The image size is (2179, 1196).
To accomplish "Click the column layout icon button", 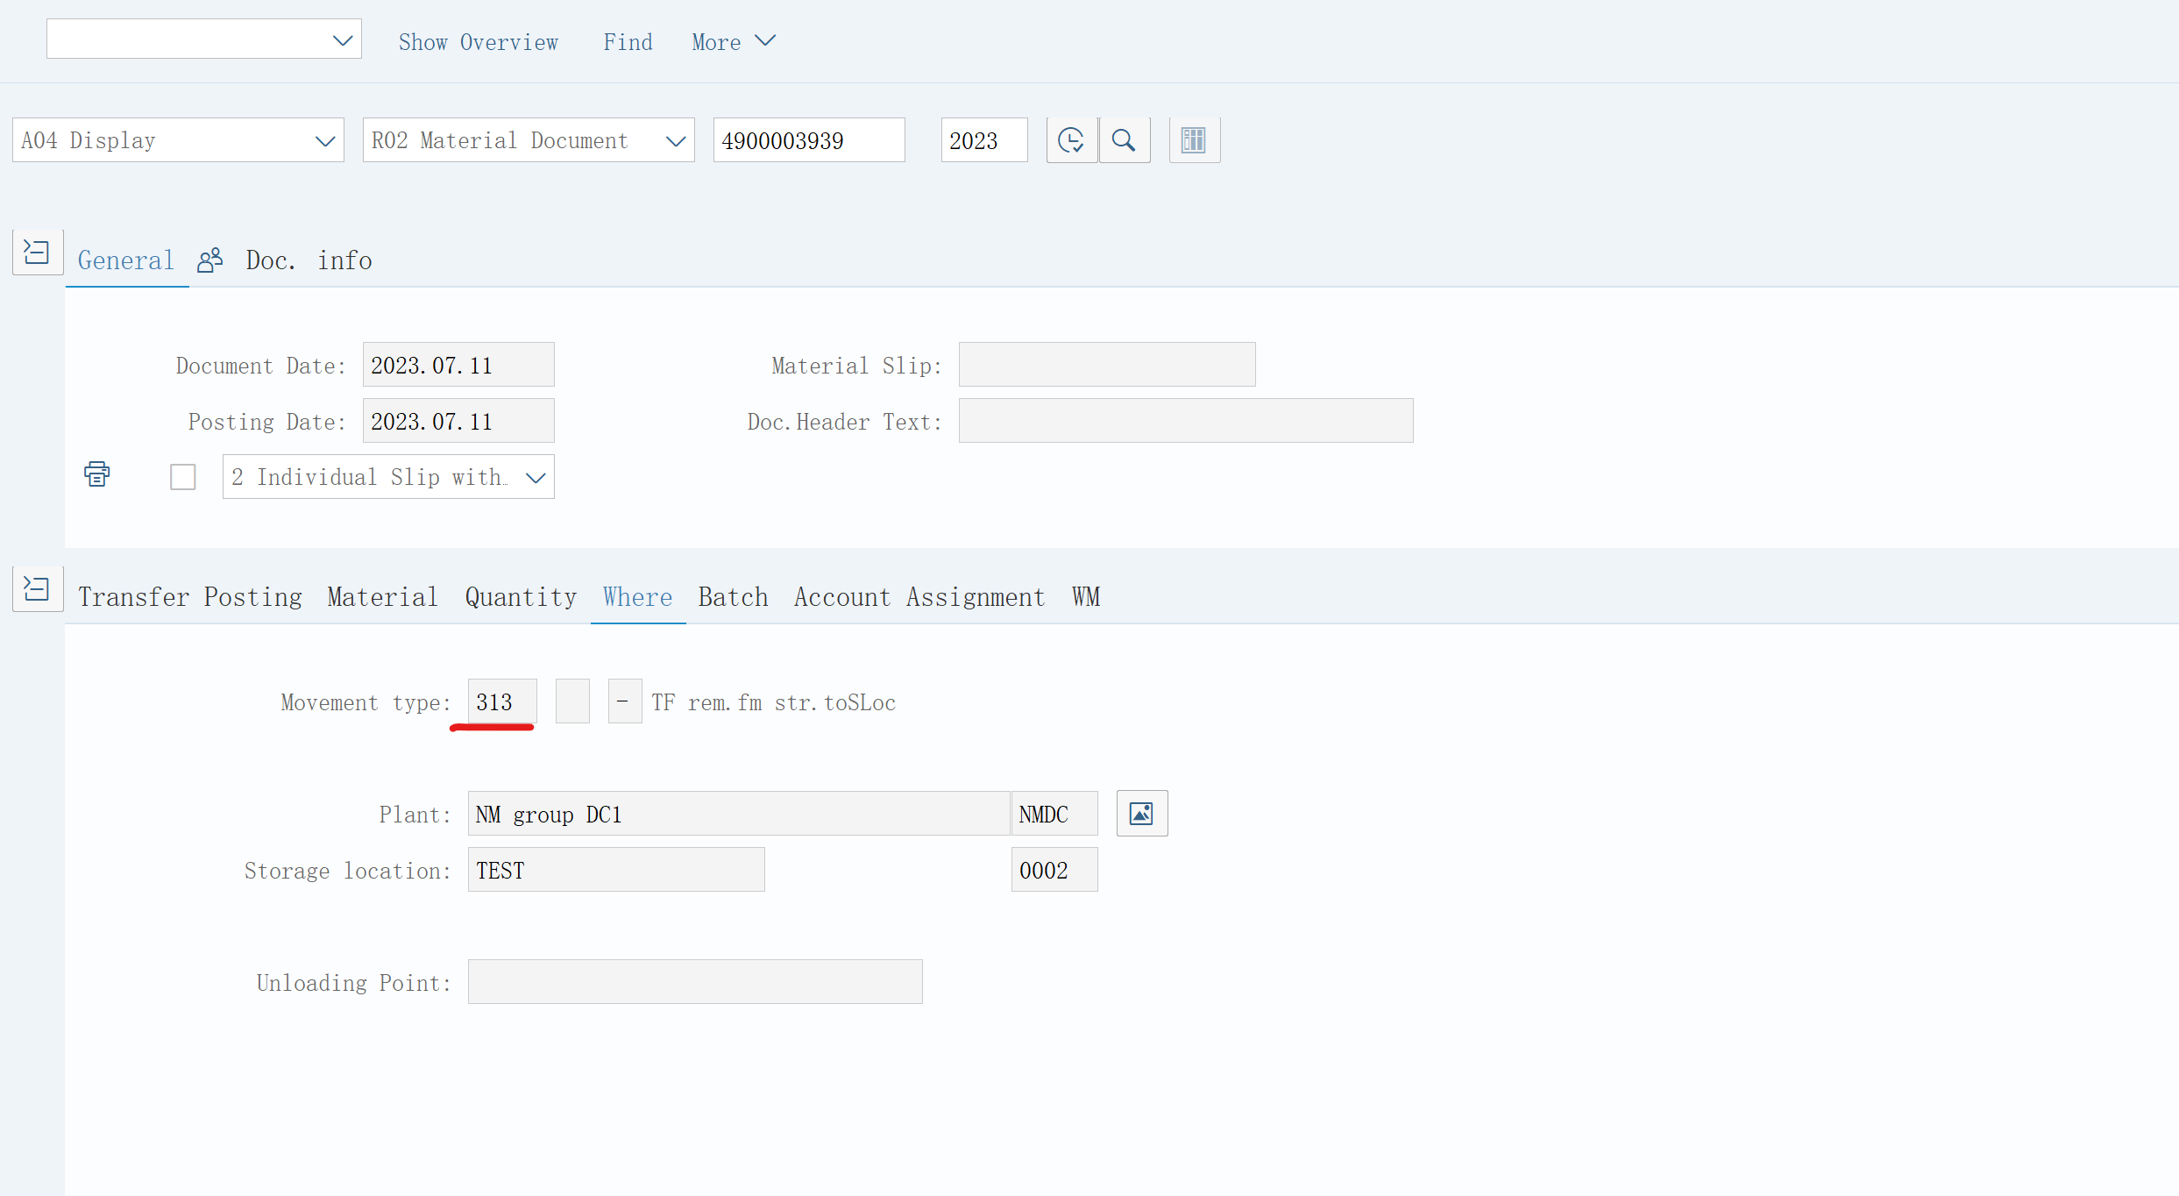I will 1194,140.
